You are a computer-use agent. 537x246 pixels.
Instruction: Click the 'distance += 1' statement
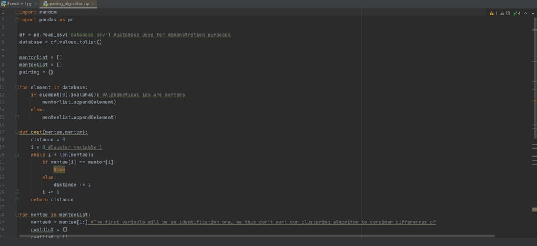coord(72,185)
